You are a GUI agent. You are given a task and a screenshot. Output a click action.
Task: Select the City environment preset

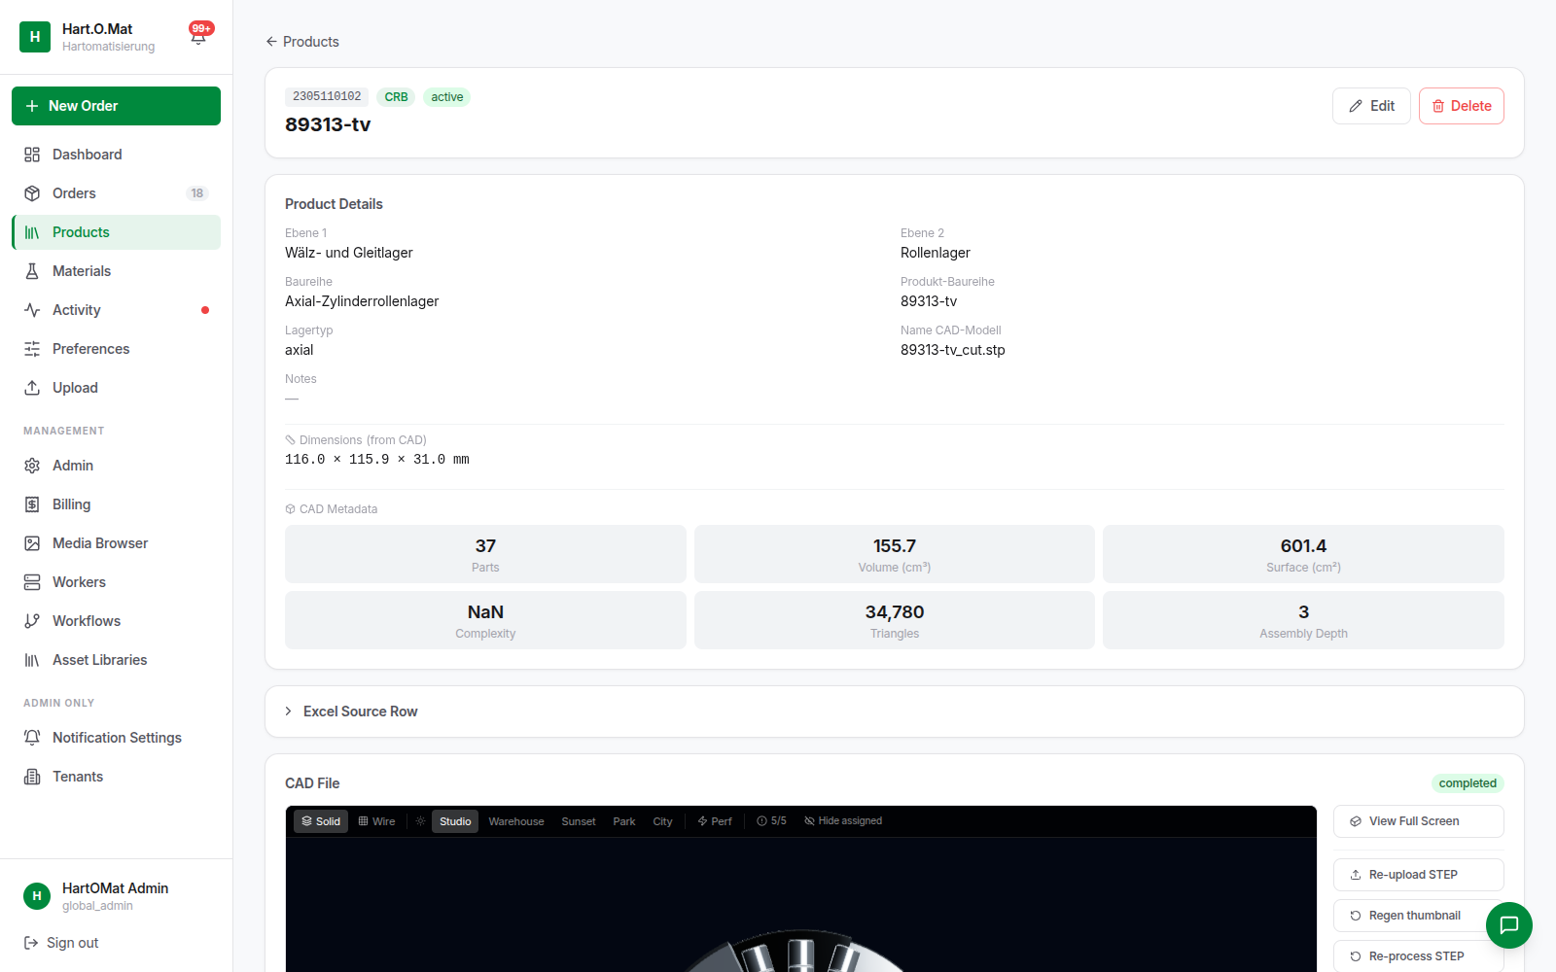(662, 821)
